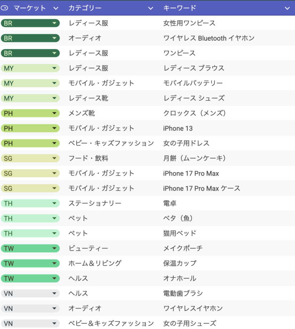Viewport: 295px width, 329px height.
Task: Select the カテゴリー header label
Action: [85, 8]
